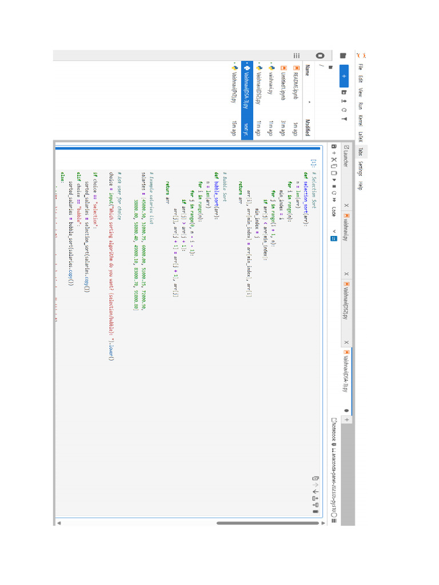Insert a cell below from cell toolbar

316,505
